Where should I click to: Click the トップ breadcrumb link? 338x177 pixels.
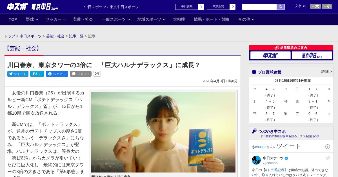(x=10, y=36)
